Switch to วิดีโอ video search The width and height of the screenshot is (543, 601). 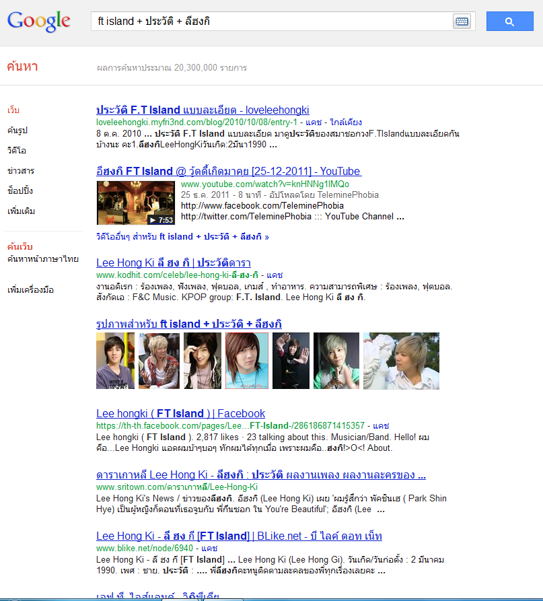(17, 150)
